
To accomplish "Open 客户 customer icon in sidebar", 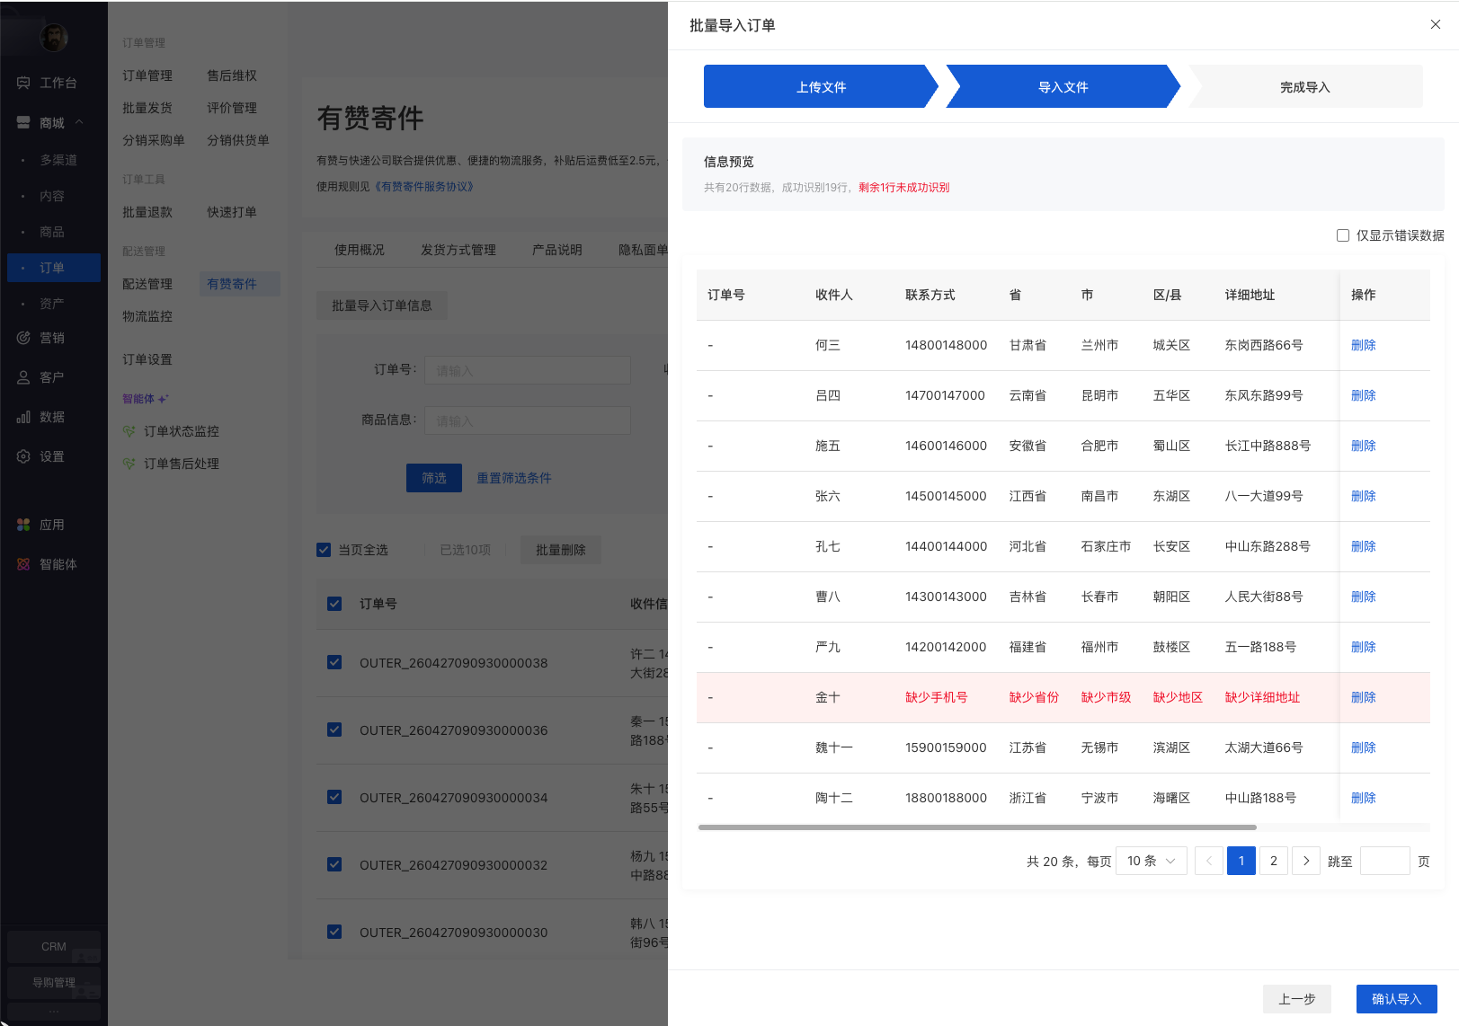I will pos(23,377).
